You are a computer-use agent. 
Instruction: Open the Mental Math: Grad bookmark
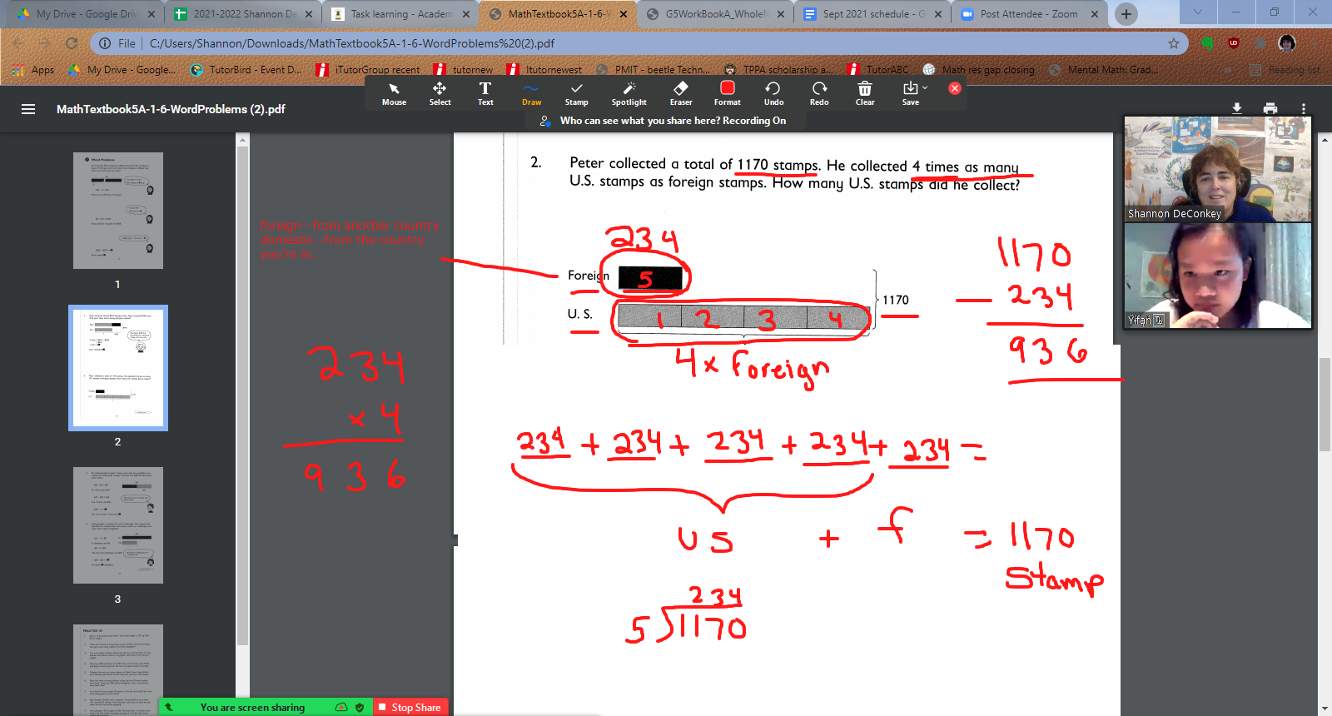[x=1103, y=70]
